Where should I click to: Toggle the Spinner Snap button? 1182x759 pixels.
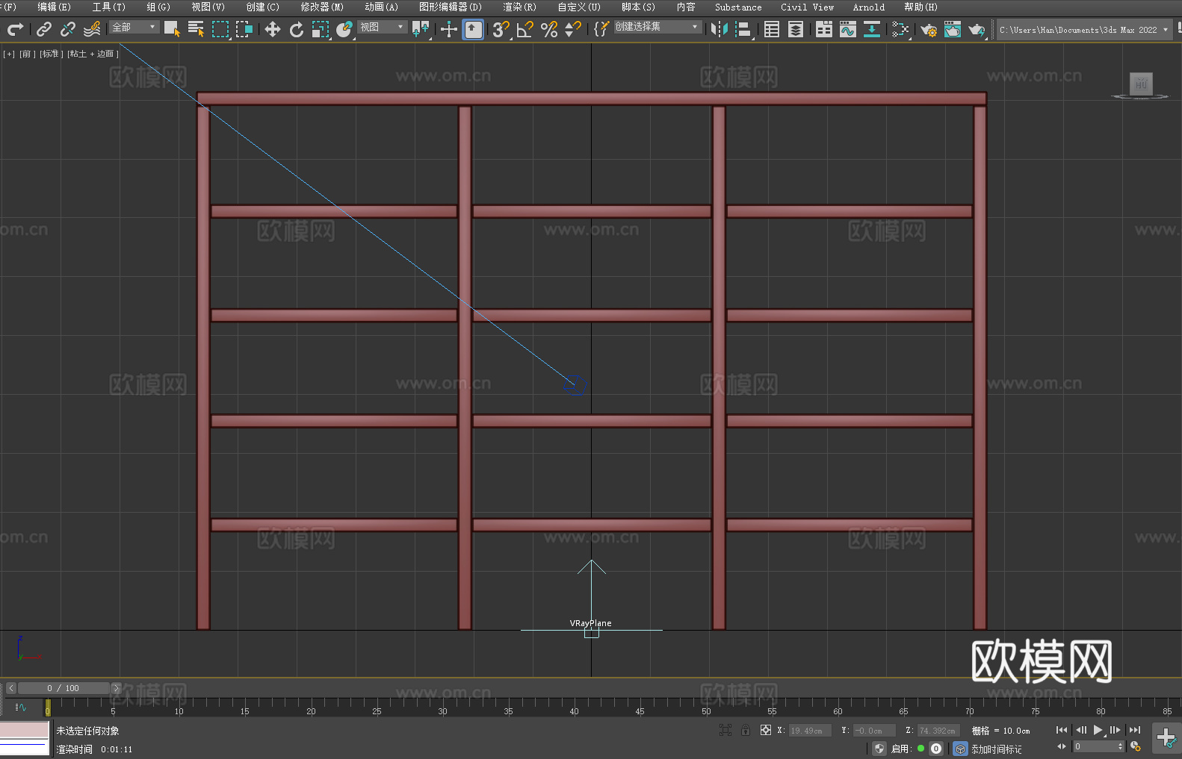coord(573,29)
